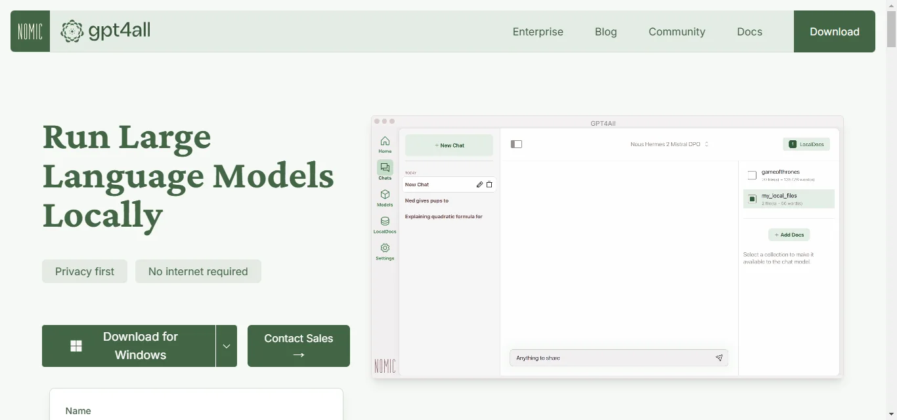The width and height of the screenshot is (897, 420).
Task: Open LocalDocs icon in app sidebar
Action: pos(385,225)
